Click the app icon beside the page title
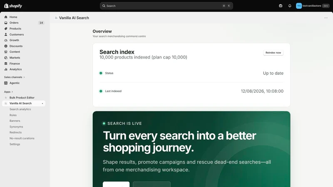Image resolution: width=333 pixels, height=187 pixels. 56,18
